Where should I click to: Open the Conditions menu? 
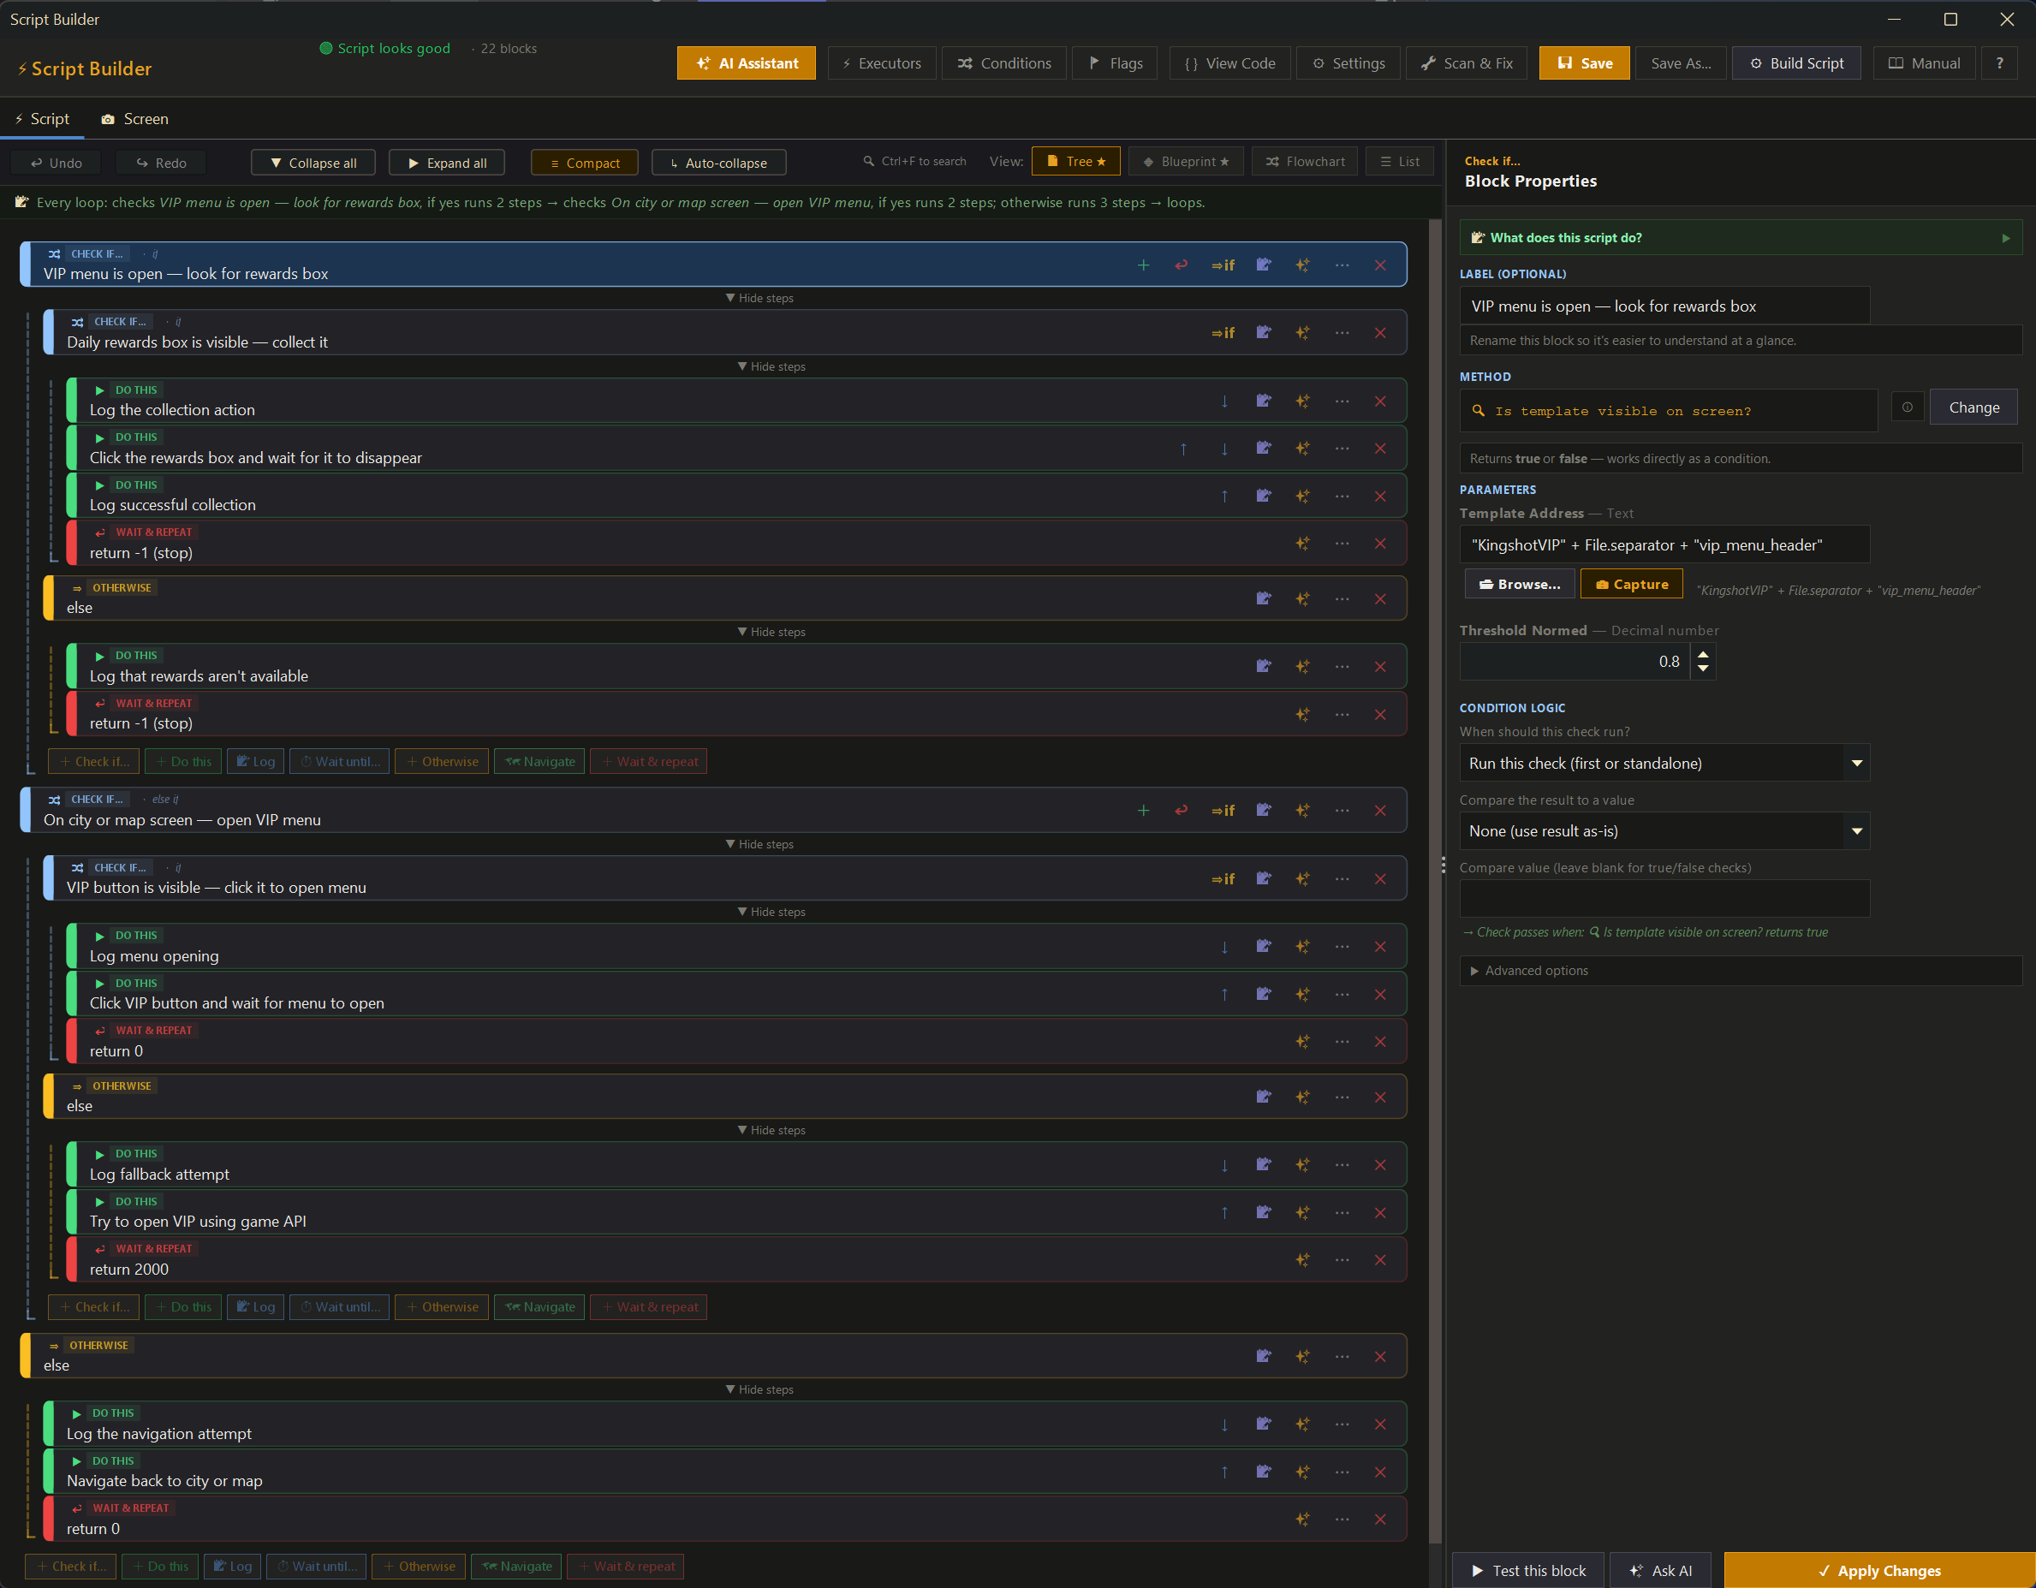(x=1004, y=63)
